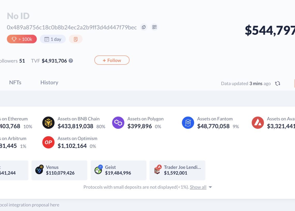Open the Geist protocol card
Viewport: 295px width, 211px height.
118,170
